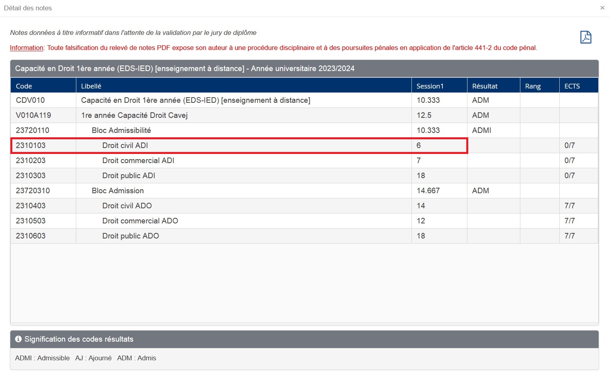Select the Droit commercial ADI row
This screenshot has height=373, width=609.
coord(138,161)
